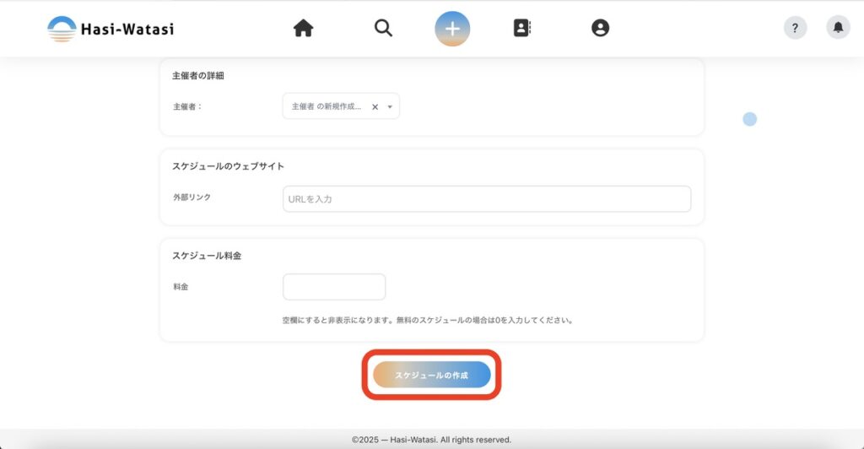Image resolution: width=864 pixels, height=449 pixels.
Task: Click the スケジュール料金 section heading
Action: coord(207,256)
